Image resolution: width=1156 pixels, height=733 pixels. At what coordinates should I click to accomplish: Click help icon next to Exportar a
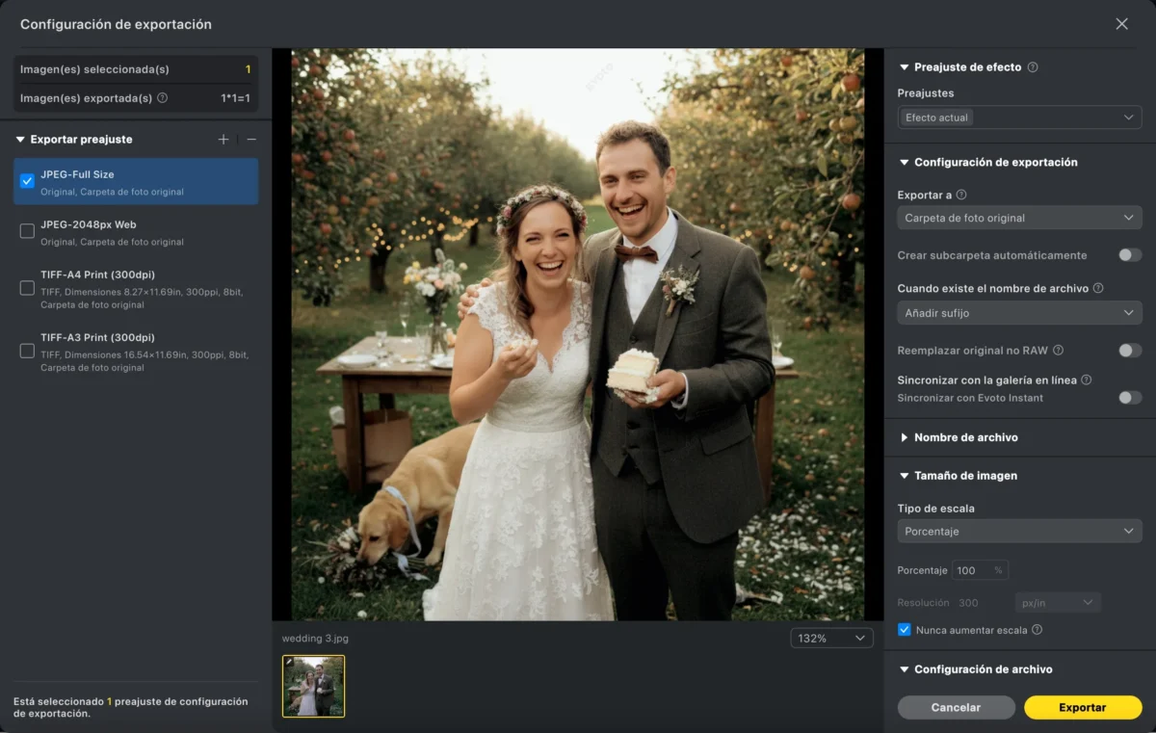click(x=960, y=195)
